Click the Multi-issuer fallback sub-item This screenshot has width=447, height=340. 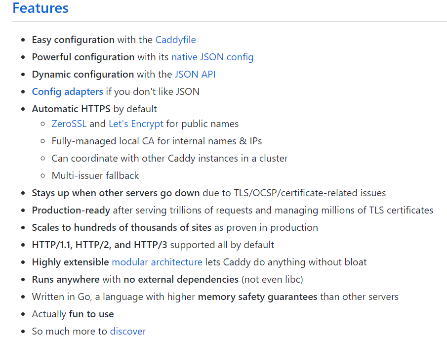tap(95, 176)
